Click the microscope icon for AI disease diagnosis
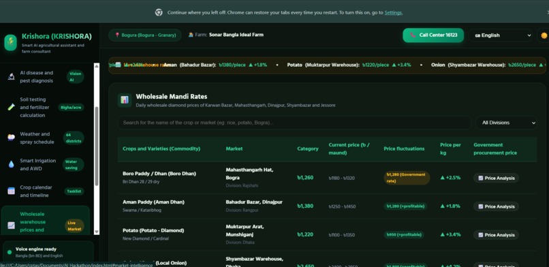This screenshot has height=267, width=549. point(11,77)
